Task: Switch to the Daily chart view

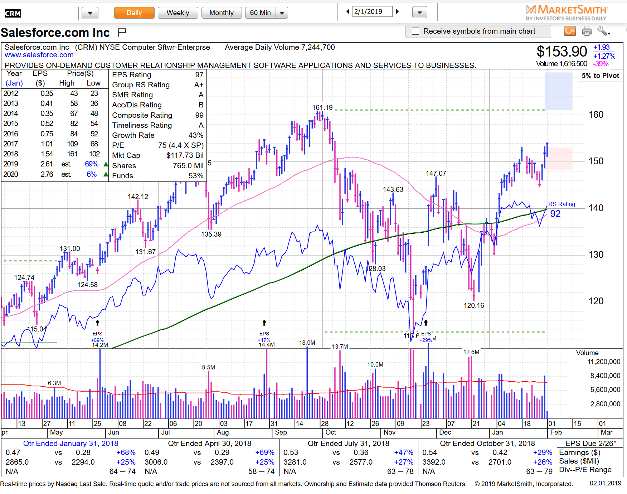Action: click(x=134, y=13)
